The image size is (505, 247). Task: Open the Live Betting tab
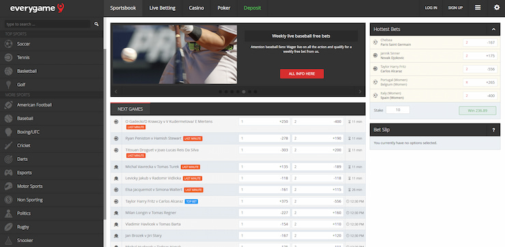[x=162, y=8]
